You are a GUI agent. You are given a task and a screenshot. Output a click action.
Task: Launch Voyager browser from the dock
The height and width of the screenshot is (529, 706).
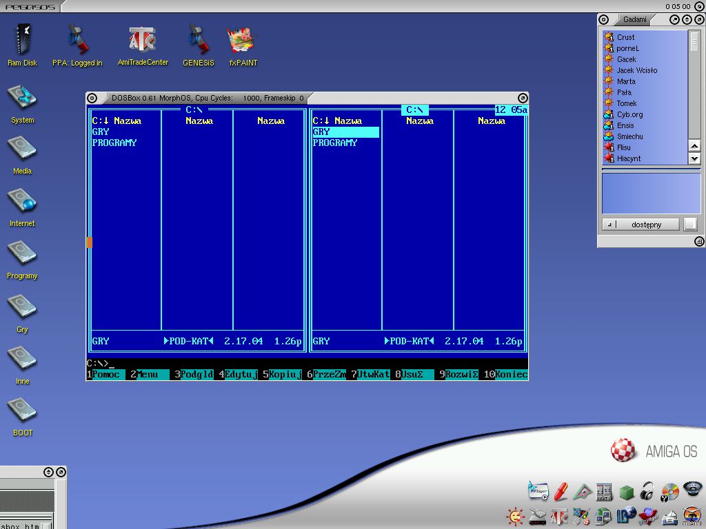[x=648, y=517]
